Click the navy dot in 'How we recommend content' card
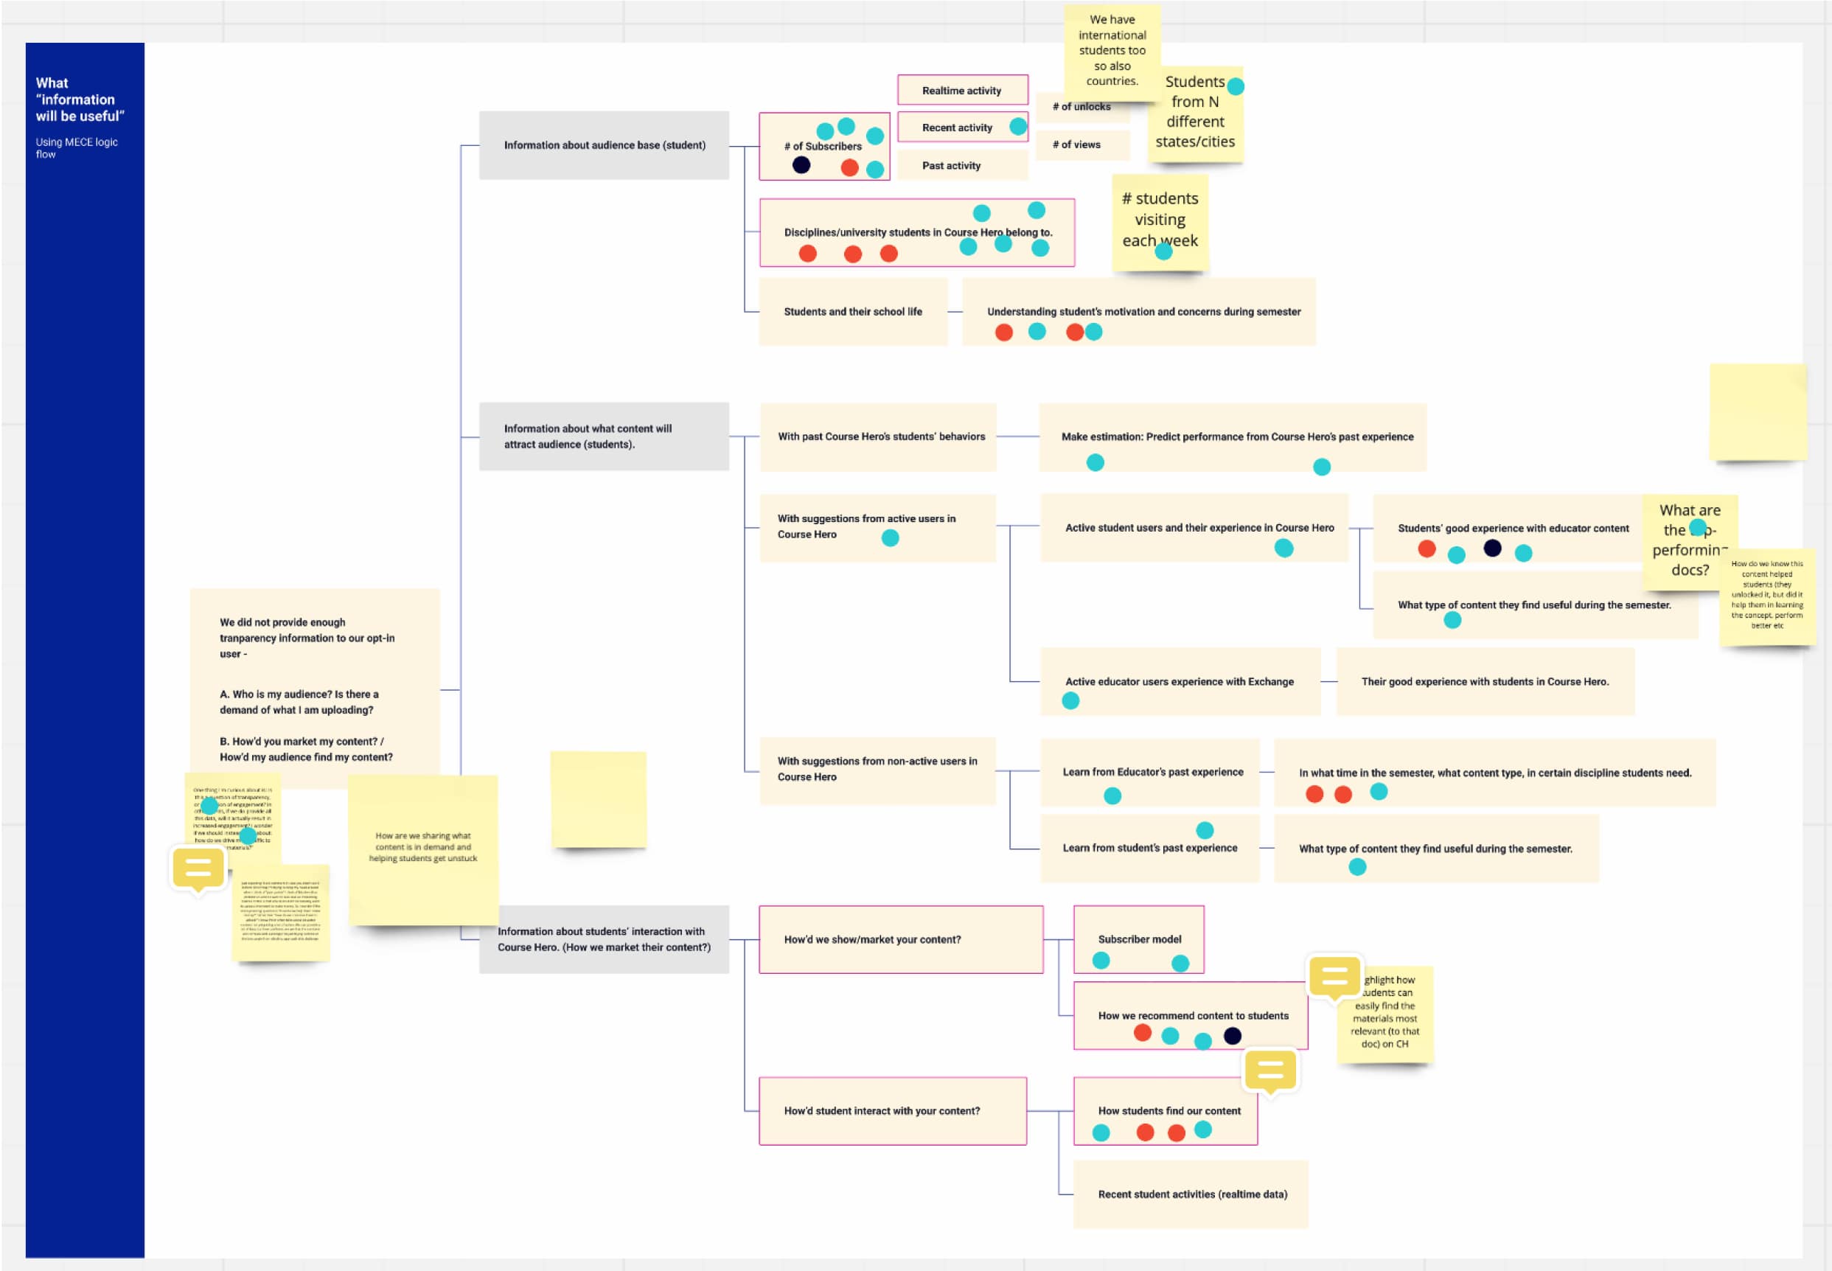 [x=1232, y=1036]
